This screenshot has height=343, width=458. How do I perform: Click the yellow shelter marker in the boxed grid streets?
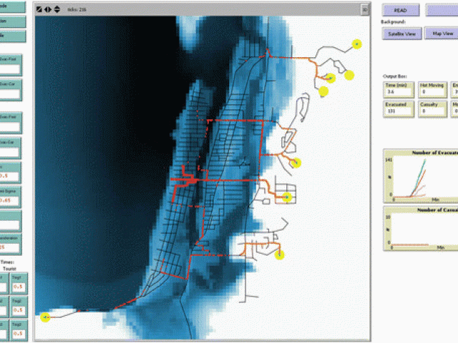(x=287, y=197)
